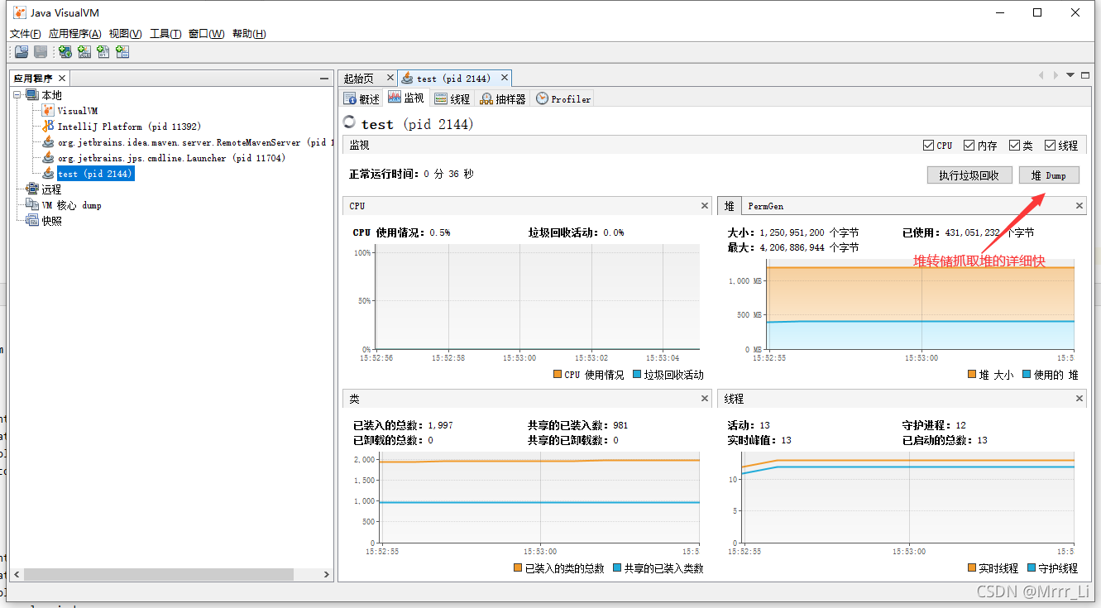Select org.jetbrains.jps.cmdline.Launcher (pid 11704) row
The width and height of the screenshot is (1101, 608).
(x=171, y=158)
